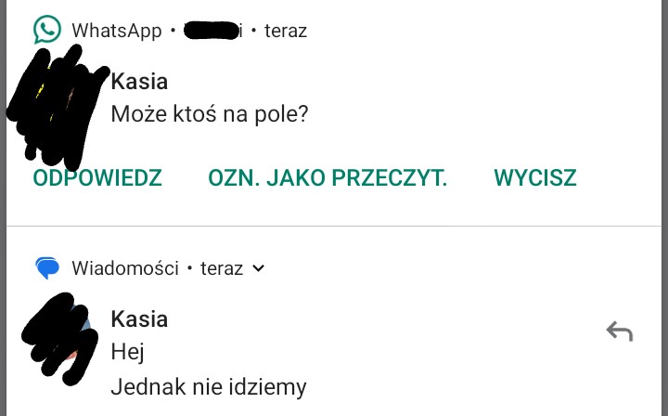Mute the chat with WYCISZ
Viewport: 668px width, 416px height.
click(535, 177)
